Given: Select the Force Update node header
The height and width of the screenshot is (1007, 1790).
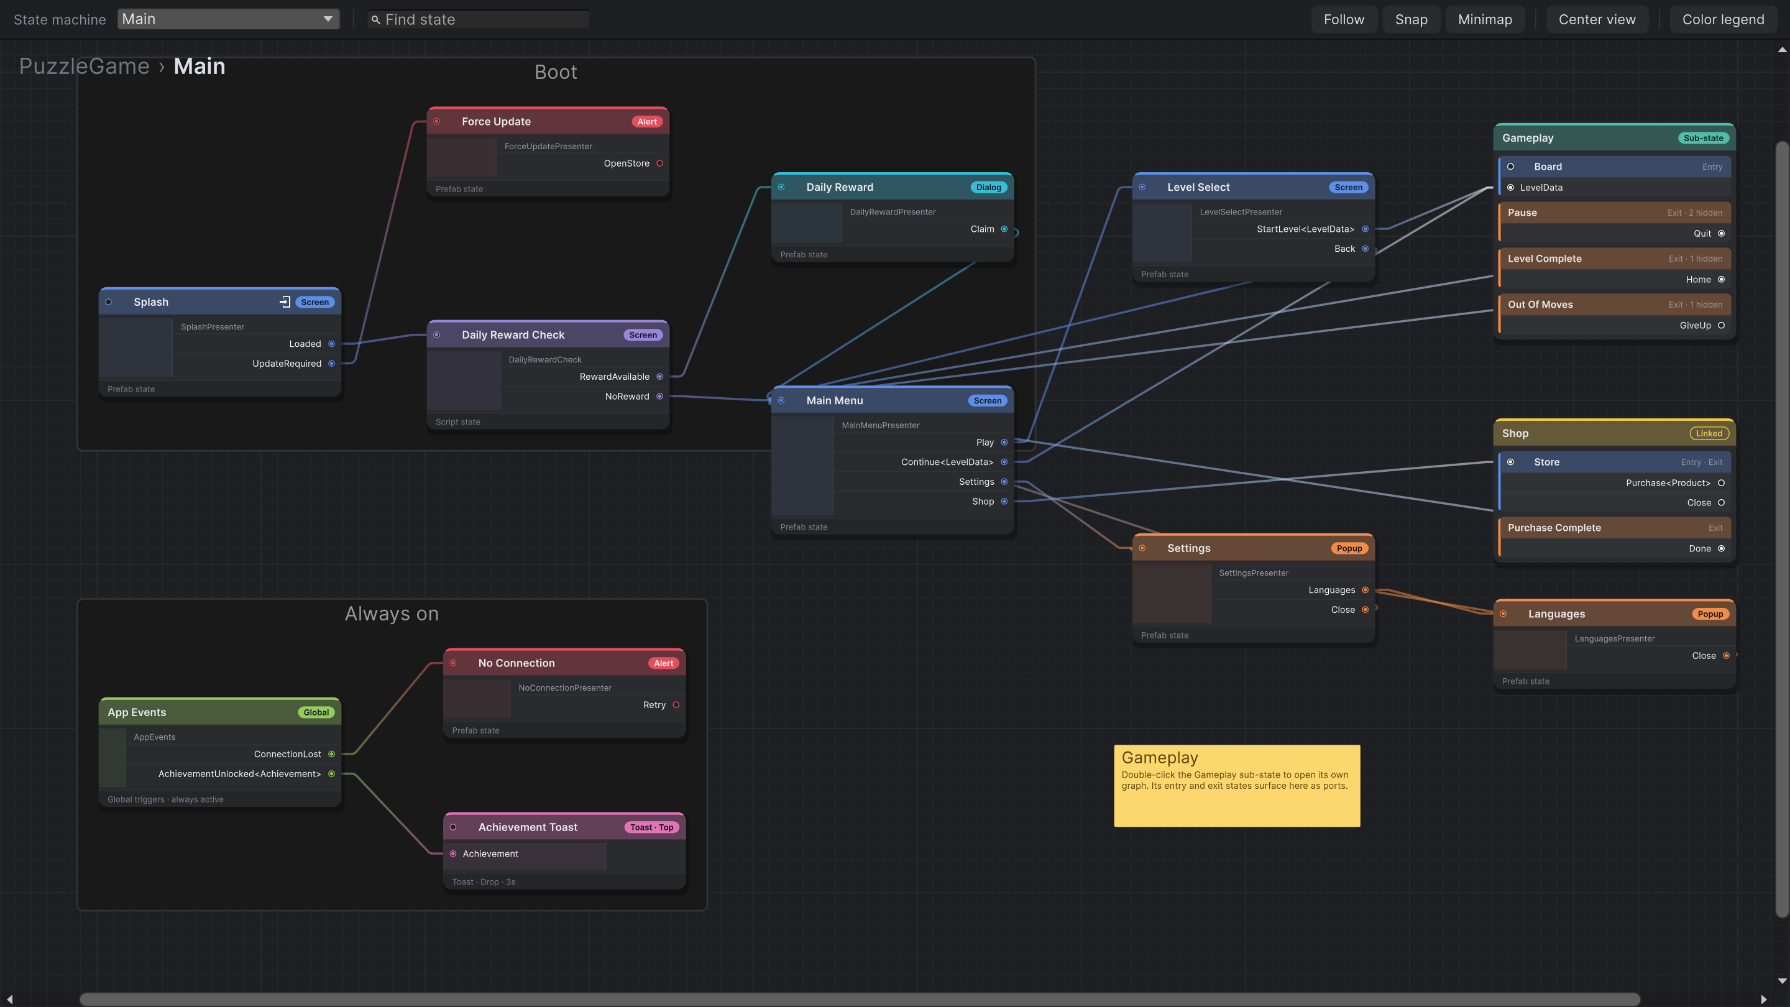Looking at the screenshot, I should click(x=548, y=122).
